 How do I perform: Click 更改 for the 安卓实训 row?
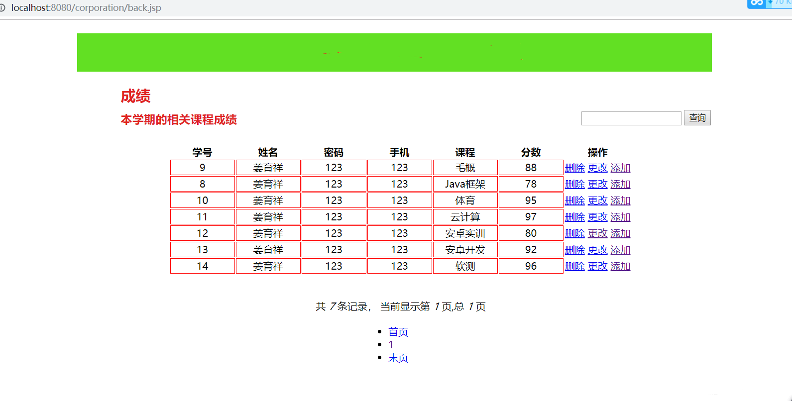coord(597,234)
